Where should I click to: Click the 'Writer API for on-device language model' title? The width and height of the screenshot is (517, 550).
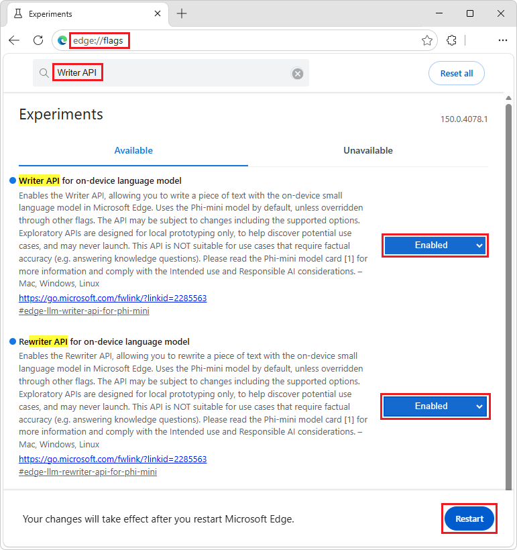click(101, 180)
